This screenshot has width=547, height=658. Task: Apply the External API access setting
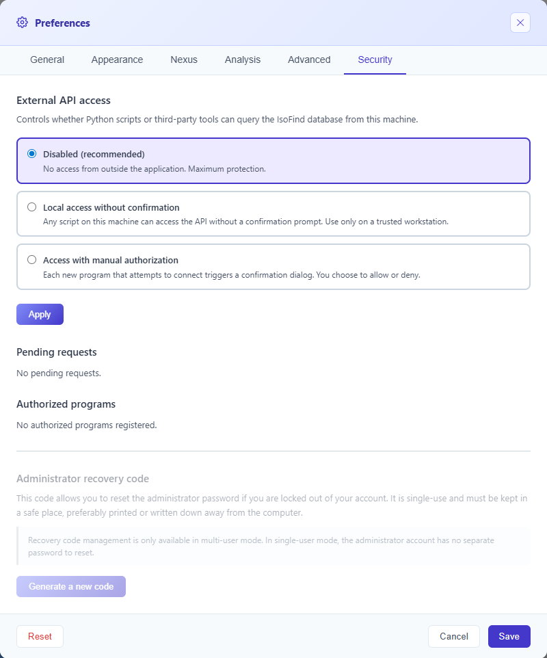39,314
